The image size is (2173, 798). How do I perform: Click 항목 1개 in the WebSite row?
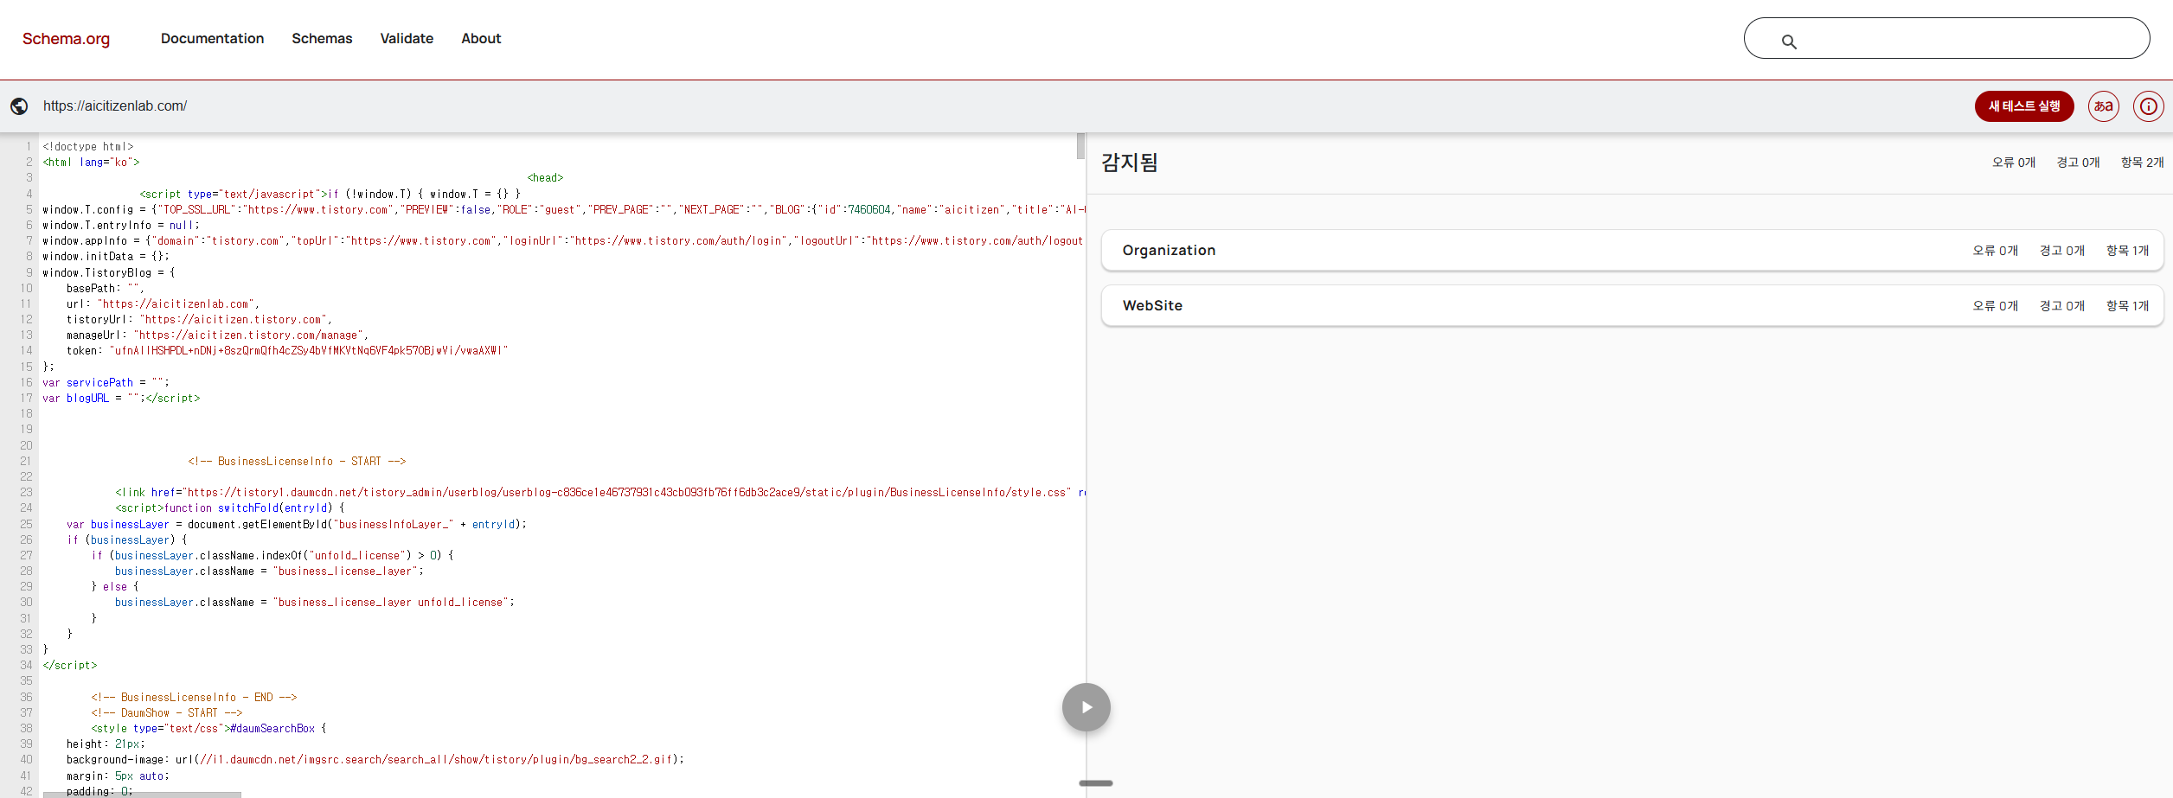pyautogui.click(x=2127, y=306)
